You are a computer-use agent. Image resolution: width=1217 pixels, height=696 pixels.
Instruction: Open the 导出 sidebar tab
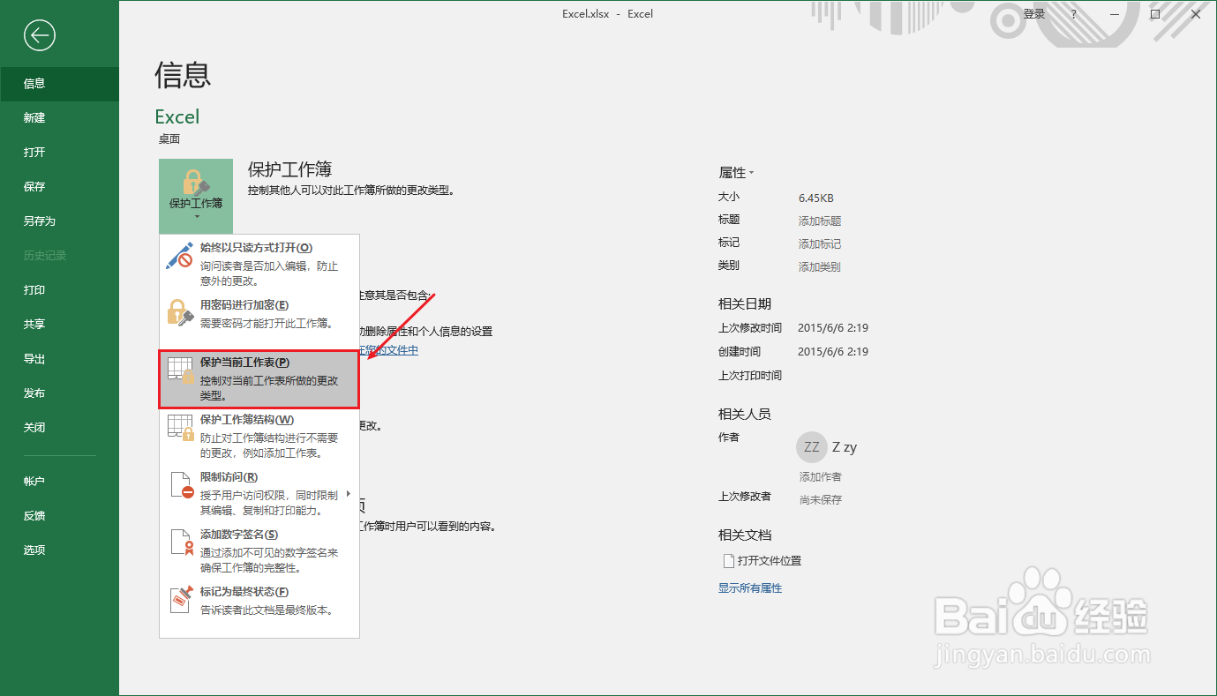[x=59, y=359]
